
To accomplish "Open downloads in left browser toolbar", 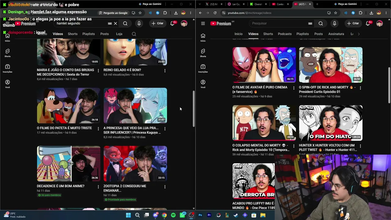I will tap(176, 13).
